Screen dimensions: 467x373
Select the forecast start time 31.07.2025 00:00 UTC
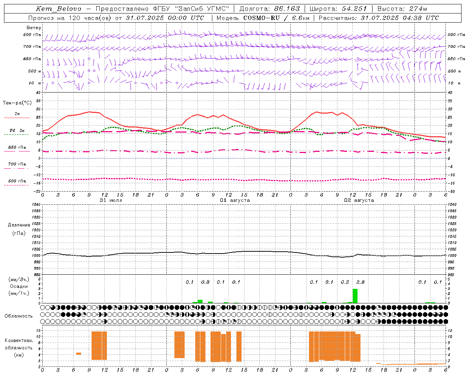(165, 18)
